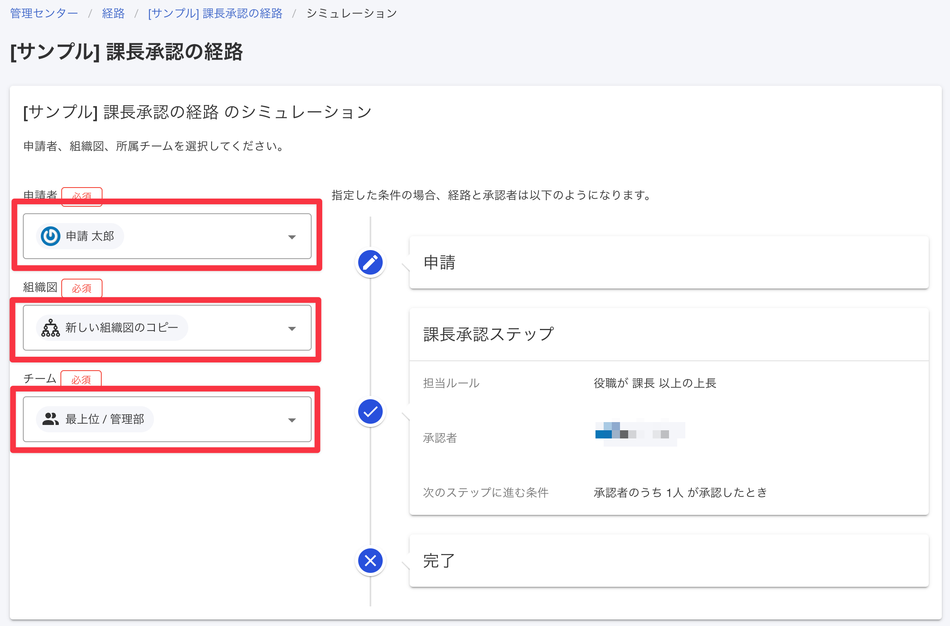
Task: Click the blurred 承認者 name
Action: (x=640, y=434)
